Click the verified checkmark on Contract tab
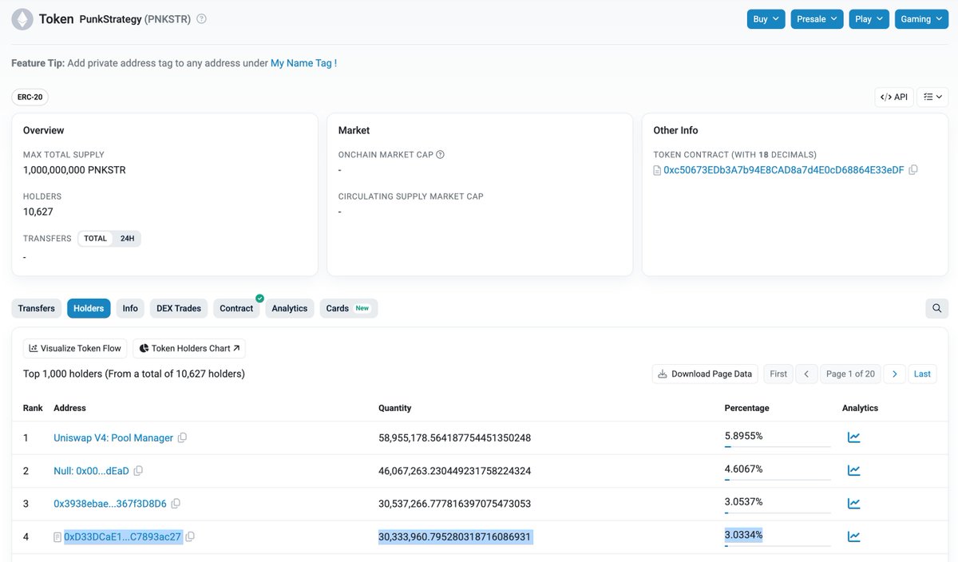Image resolution: width=958 pixels, height=562 pixels. click(259, 299)
